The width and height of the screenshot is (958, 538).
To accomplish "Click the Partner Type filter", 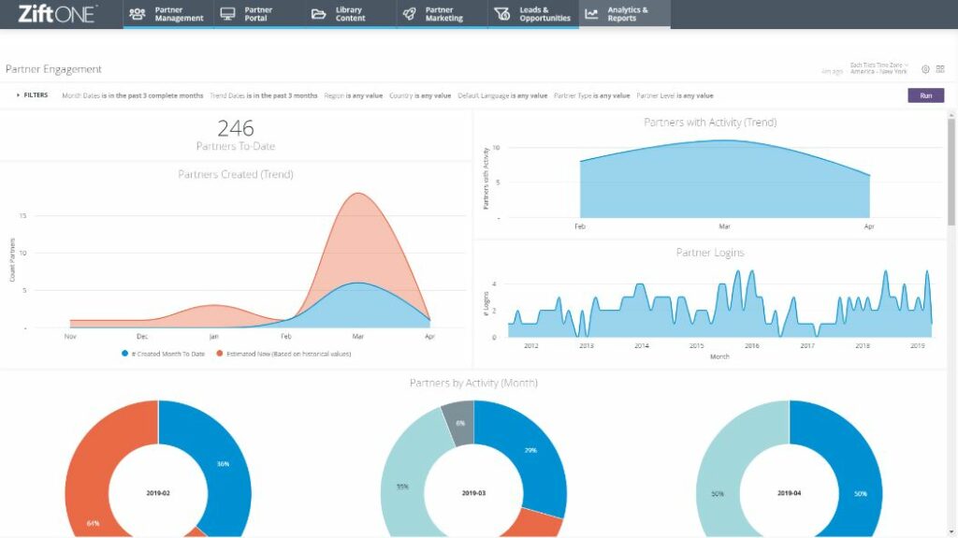I will click(591, 95).
